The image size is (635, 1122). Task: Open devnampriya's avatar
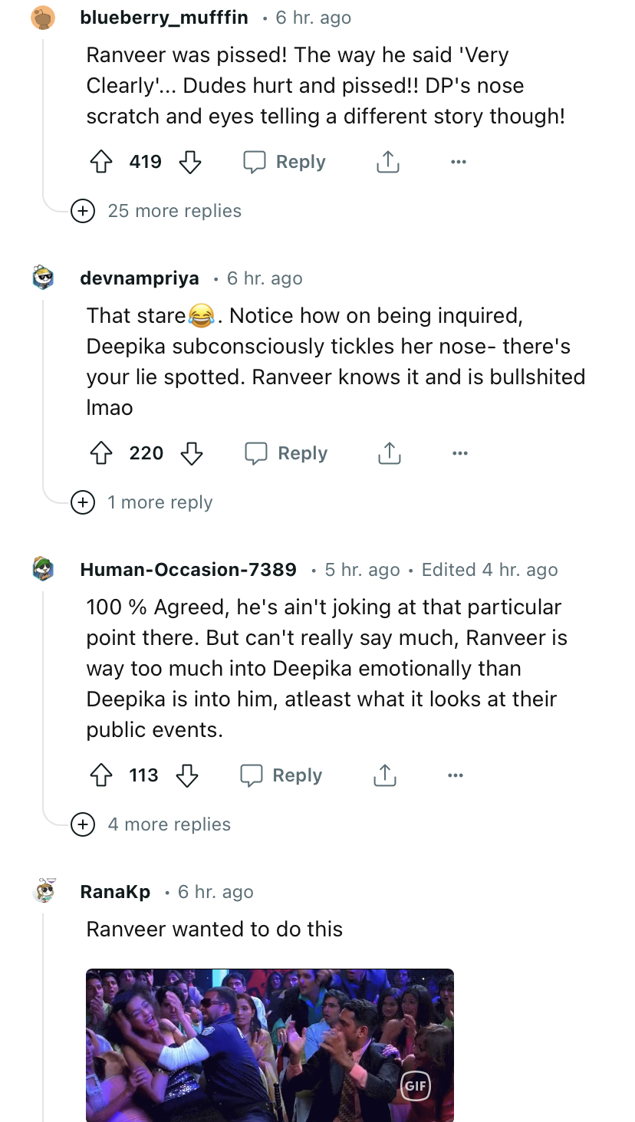pyautogui.click(x=43, y=278)
